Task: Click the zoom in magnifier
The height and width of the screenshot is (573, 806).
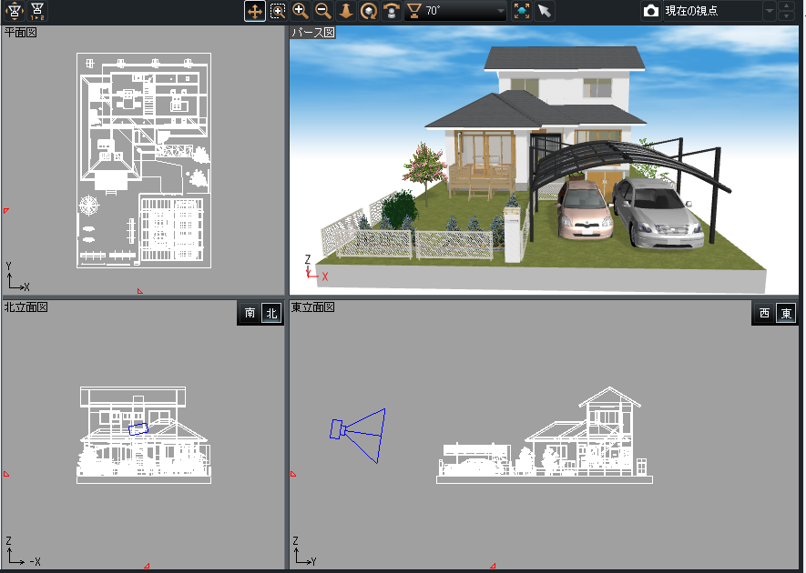Action: [x=301, y=11]
